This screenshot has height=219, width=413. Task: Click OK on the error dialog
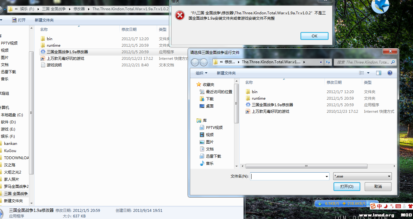[x=314, y=36]
